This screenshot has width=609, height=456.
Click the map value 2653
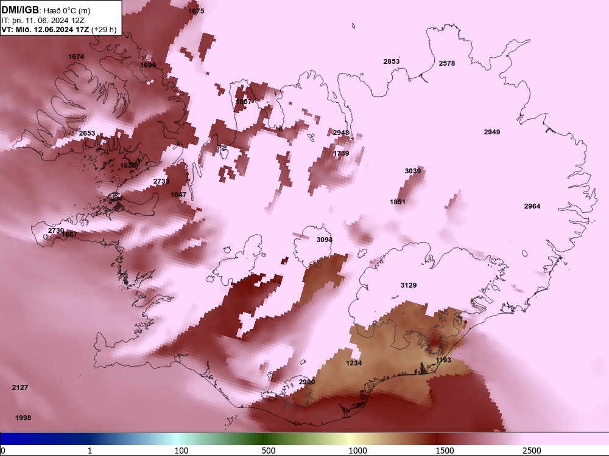coord(87,133)
